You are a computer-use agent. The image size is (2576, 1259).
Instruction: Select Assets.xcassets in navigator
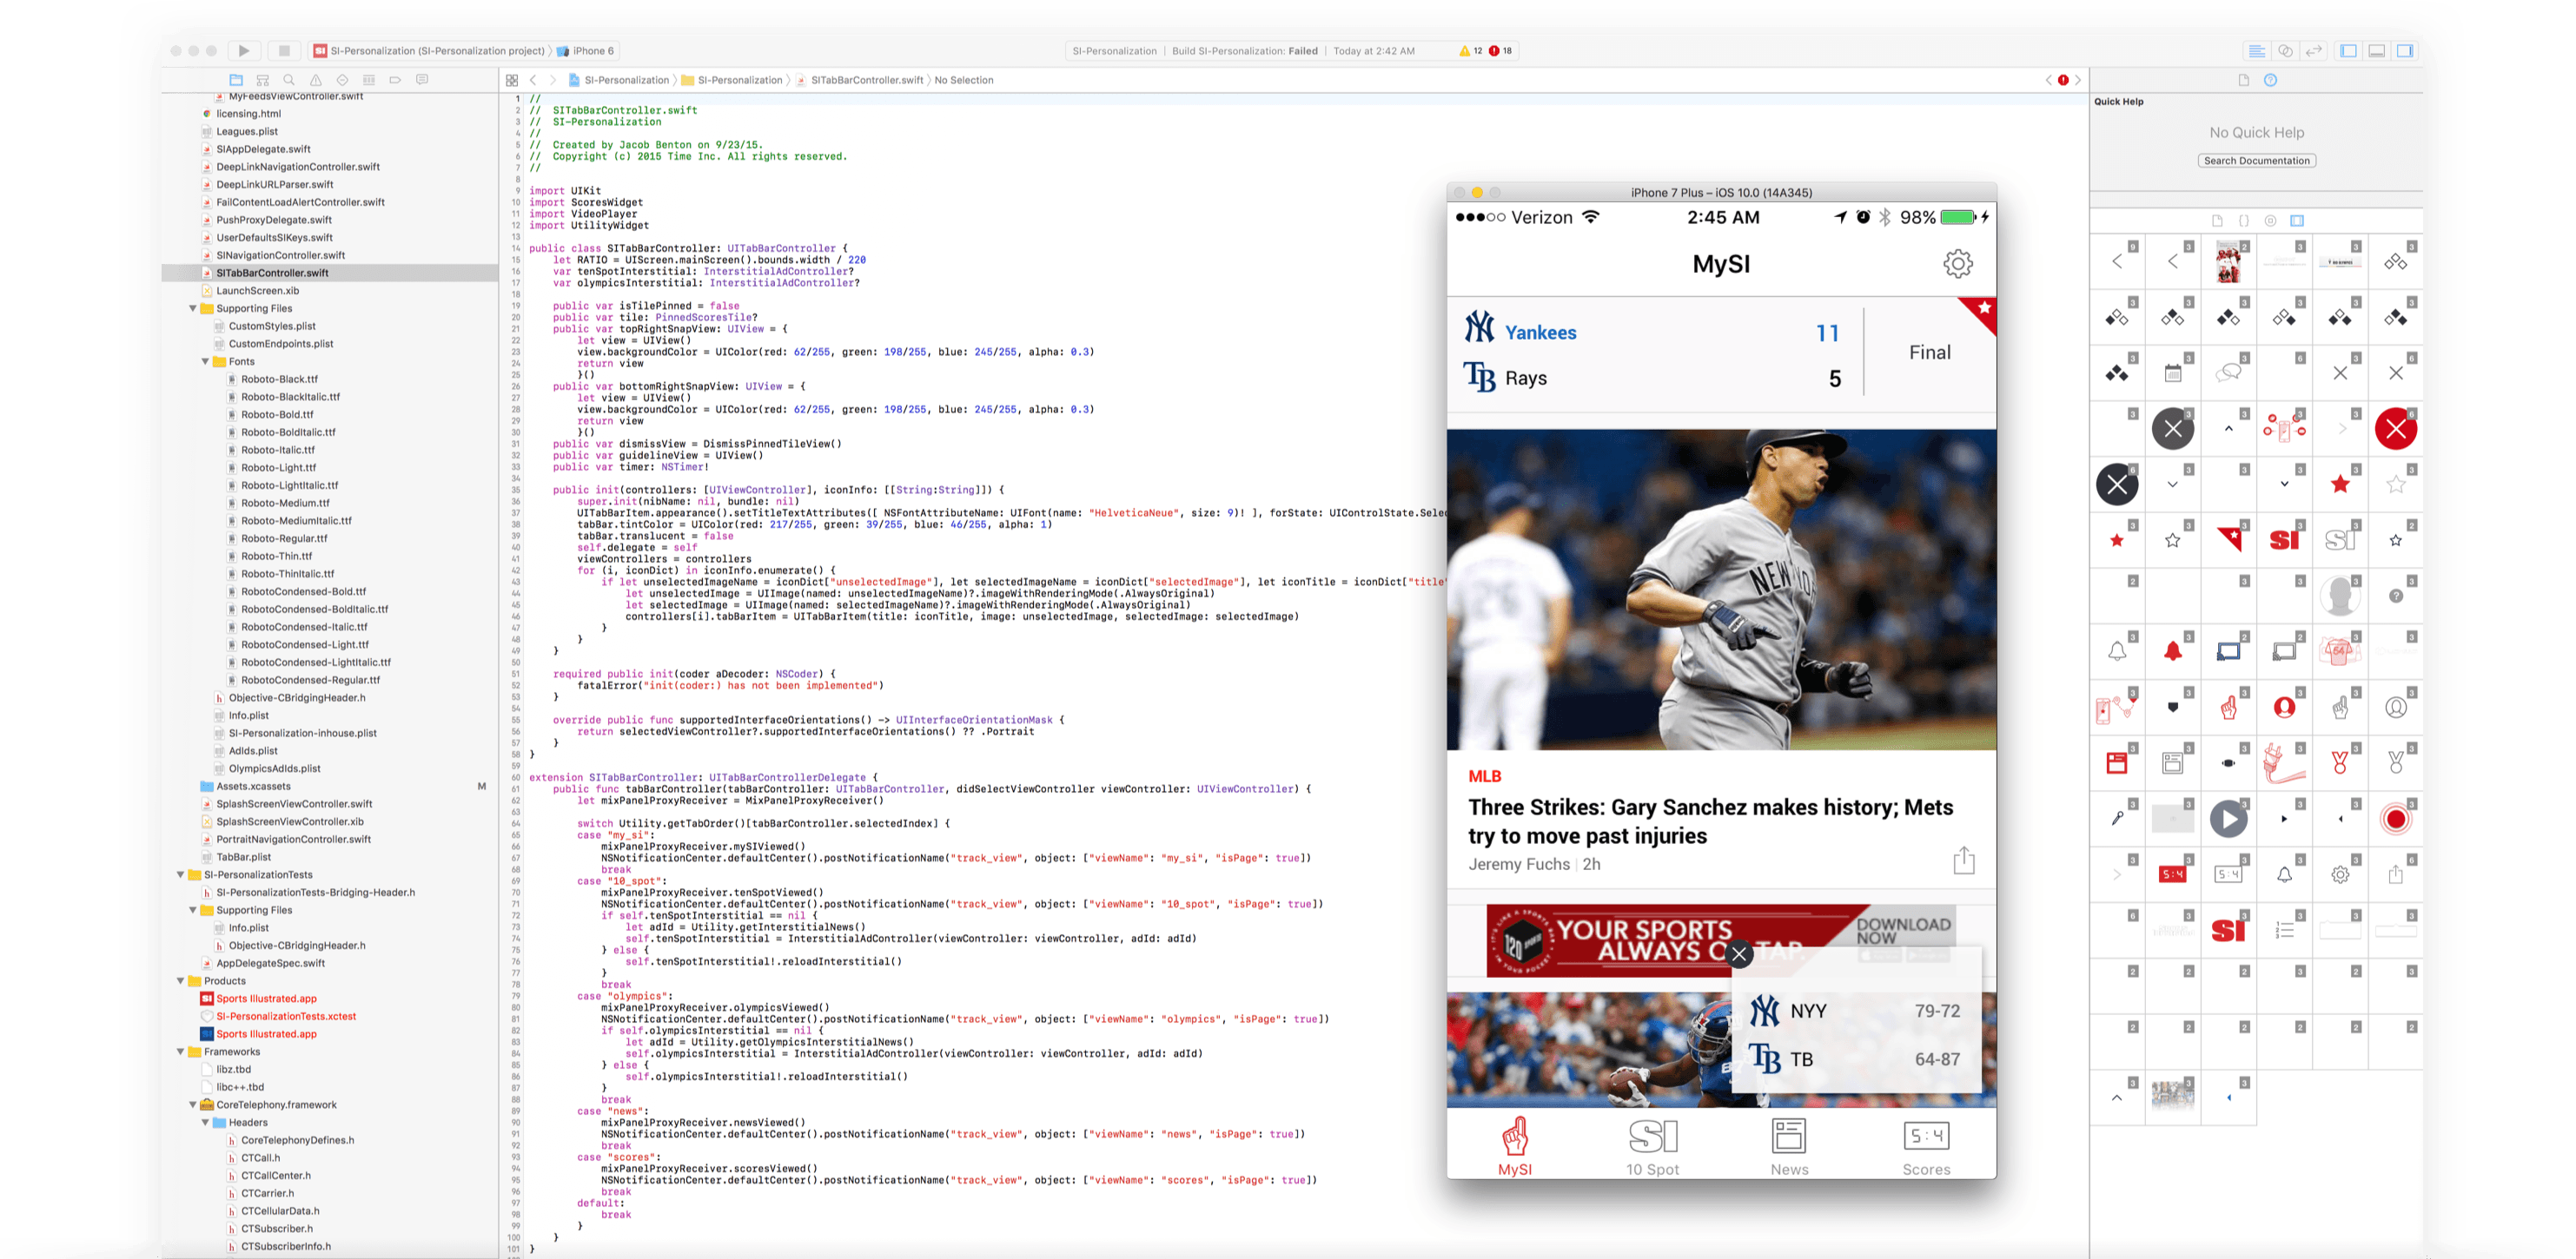click(x=253, y=787)
